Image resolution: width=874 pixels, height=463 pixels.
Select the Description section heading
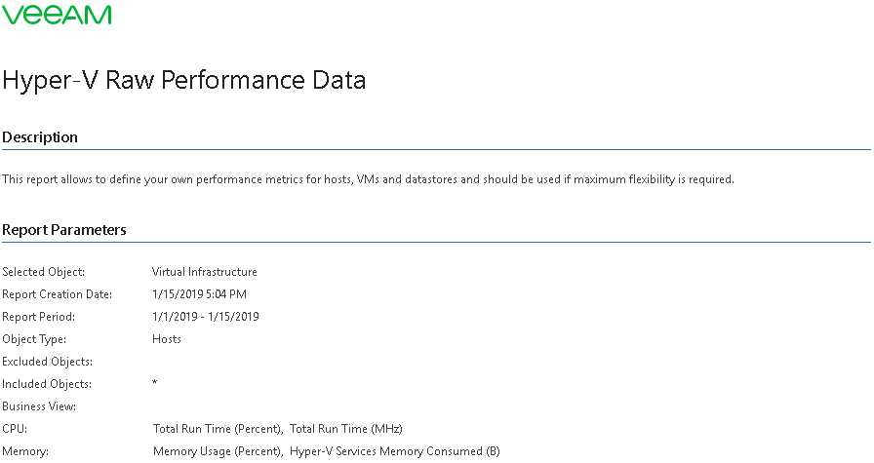pyautogui.click(x=40, y=137)
